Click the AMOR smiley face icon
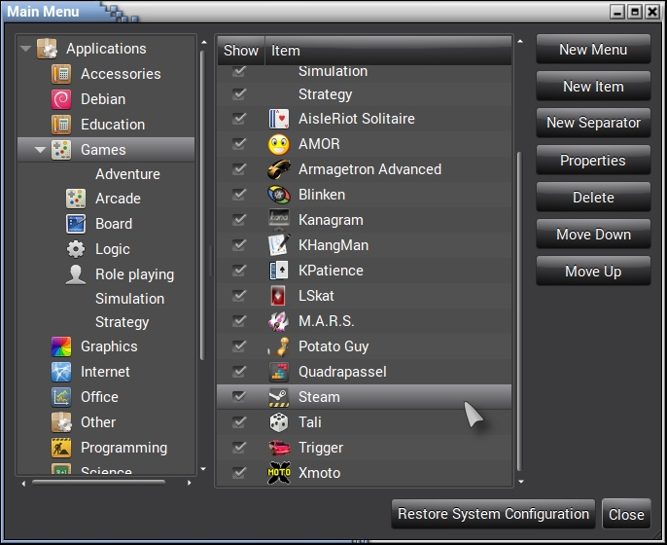The image size is (667, 545). pos(279,144)
